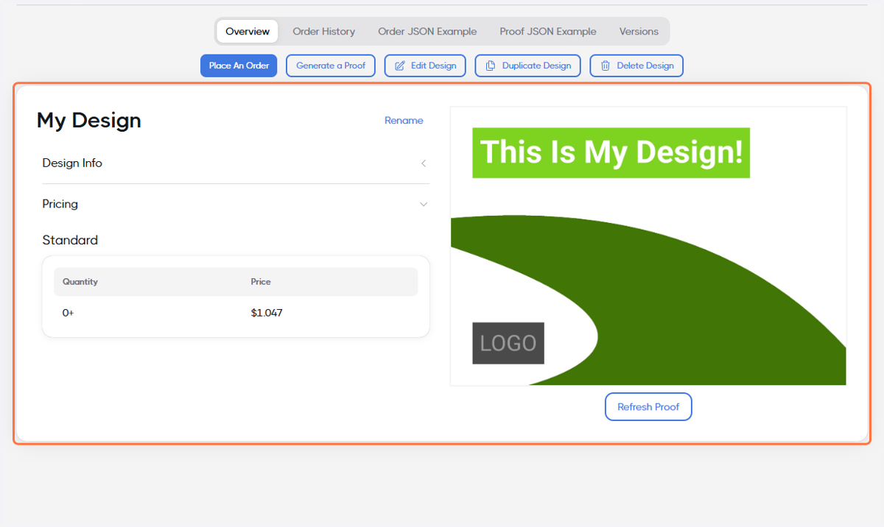
Task: Click the design proof preview image
Action: pyautogui.click(x=648, y=246)
